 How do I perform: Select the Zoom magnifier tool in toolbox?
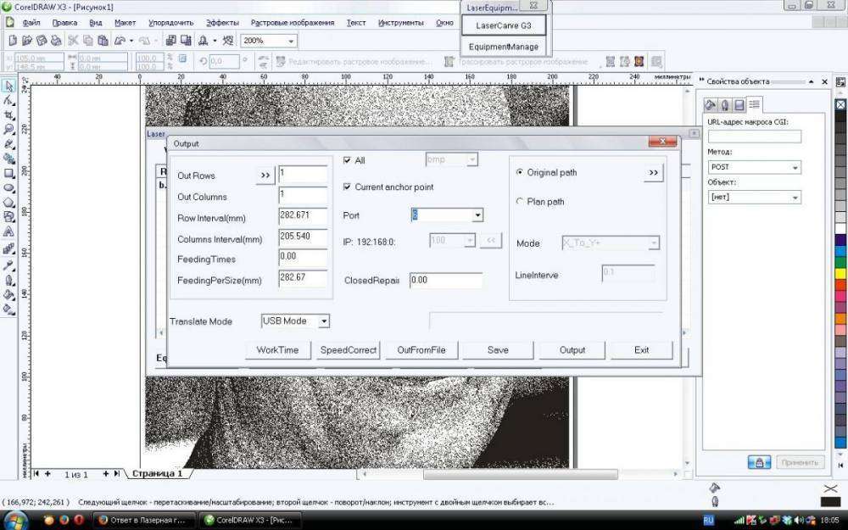[x=8, y=129]
